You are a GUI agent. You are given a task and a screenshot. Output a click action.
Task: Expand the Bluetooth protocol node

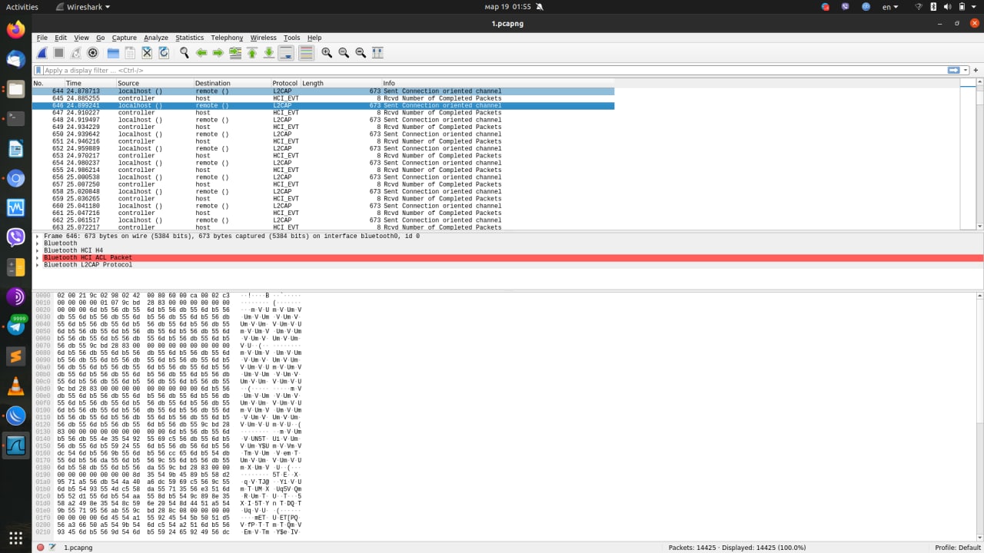tap(38, 243)
